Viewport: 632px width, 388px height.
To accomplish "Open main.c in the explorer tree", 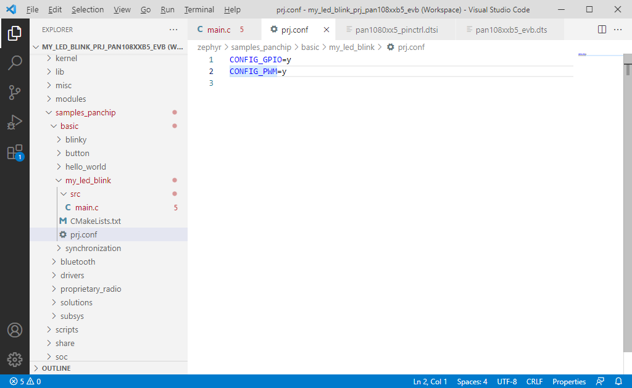I will click(x=109, y=207).
